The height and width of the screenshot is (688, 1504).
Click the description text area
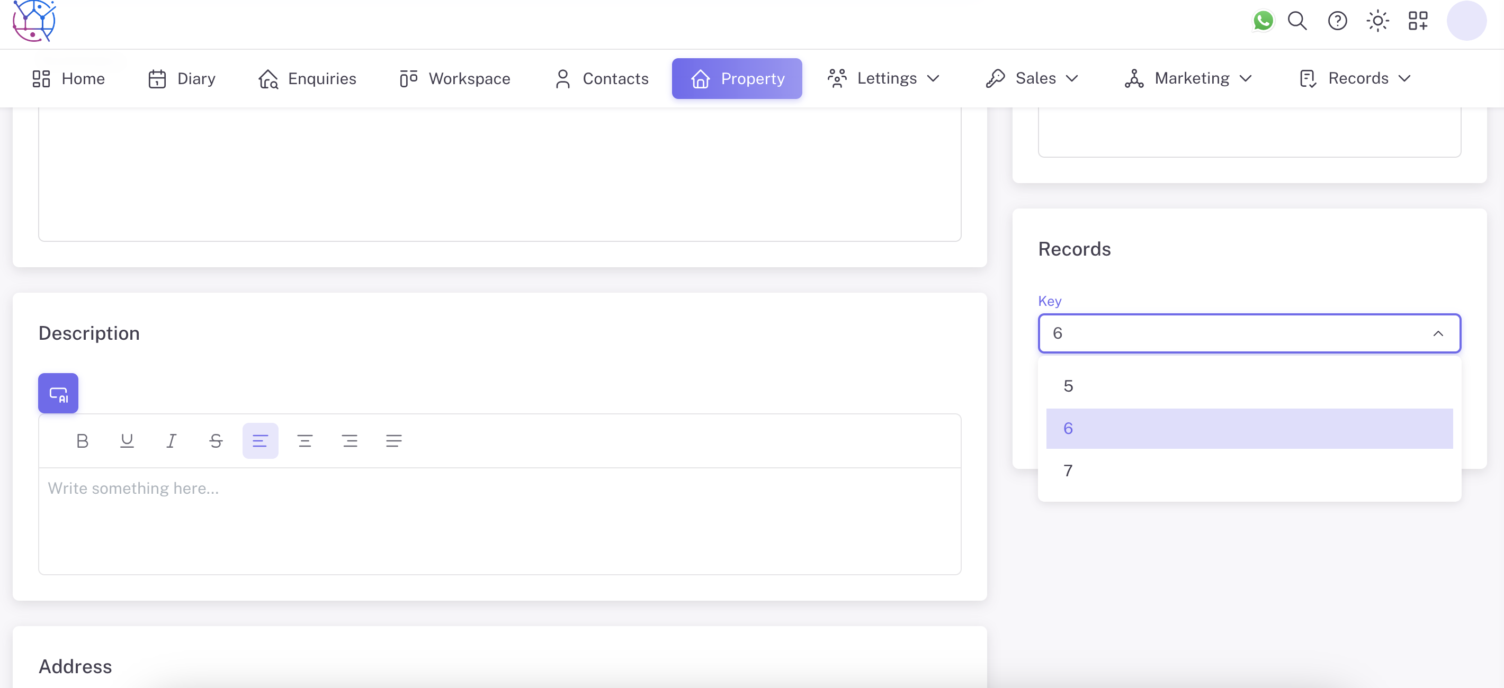pos(499,519)
